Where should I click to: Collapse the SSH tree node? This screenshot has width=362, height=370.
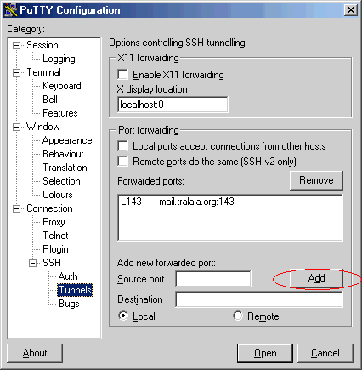click(33, 264)
